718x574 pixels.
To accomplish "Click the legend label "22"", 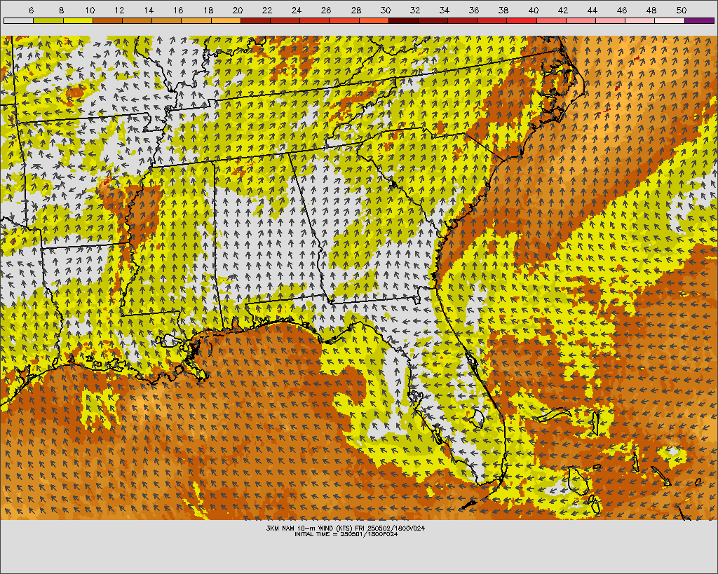I will tap(267, 10).
